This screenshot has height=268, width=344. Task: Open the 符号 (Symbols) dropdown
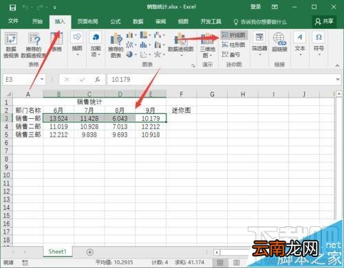[319, 44]
